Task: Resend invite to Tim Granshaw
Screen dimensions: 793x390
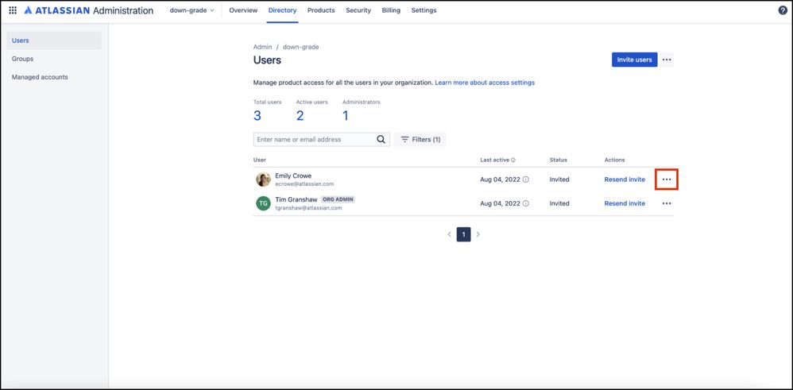Action: click(x=625, y=203)
